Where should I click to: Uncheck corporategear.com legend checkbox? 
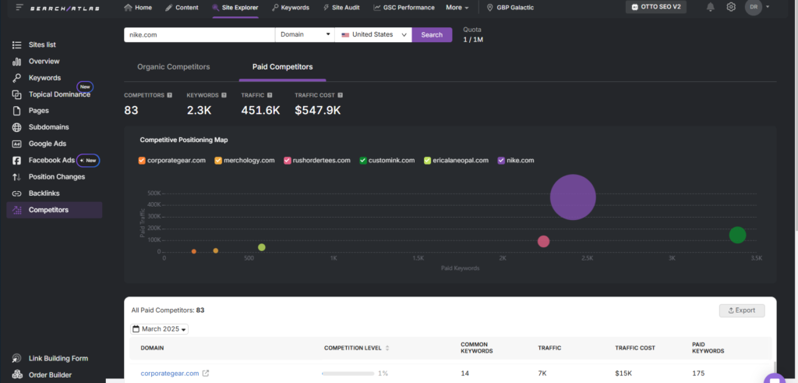142,161
